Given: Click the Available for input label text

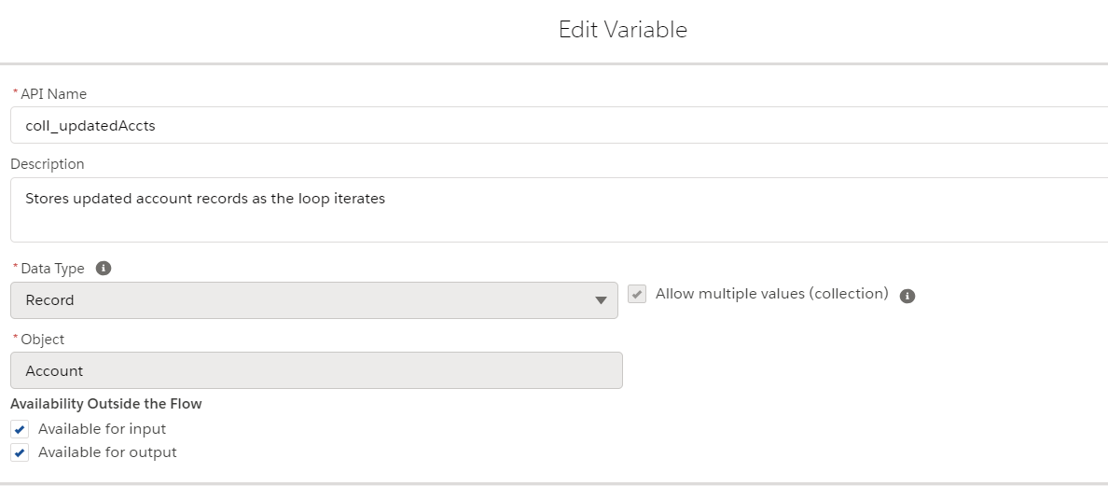Looking at the screenshot, I should pyautogui.click(x=102, y=429).
